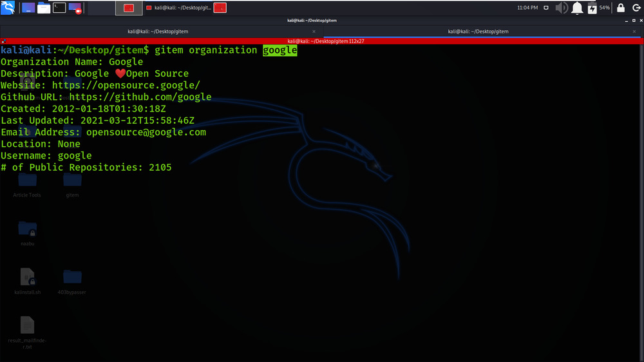Open the 11:04 PM clock
Screen dimensions: 644x362
click(527, 8)
